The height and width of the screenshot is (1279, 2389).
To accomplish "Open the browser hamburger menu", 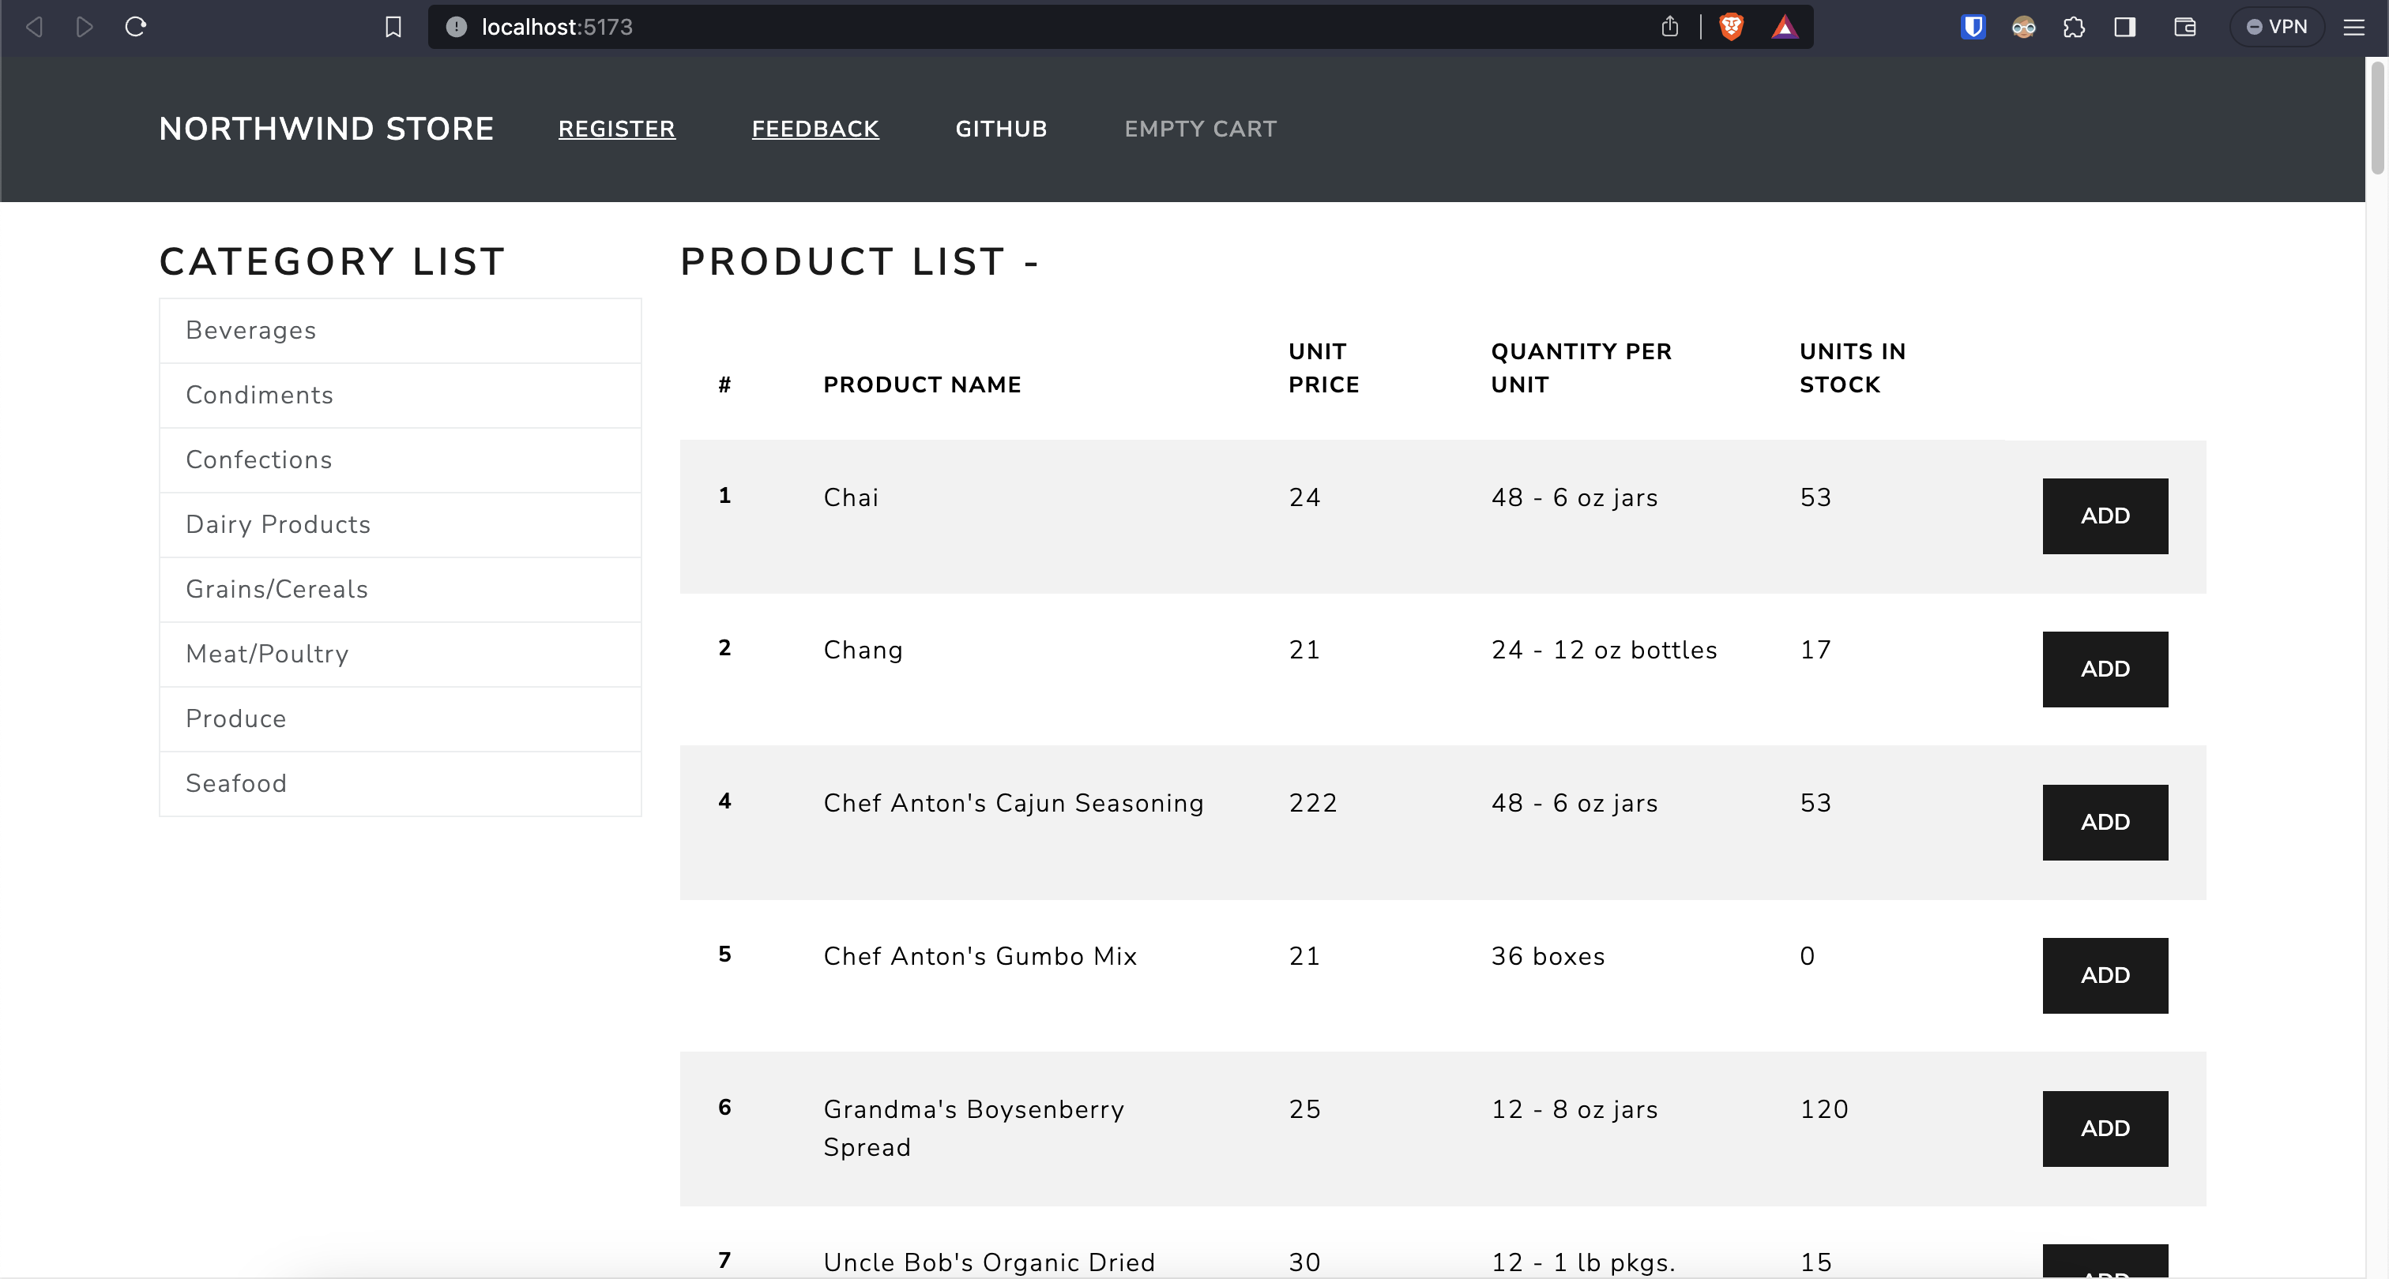I will pyautogui.click(x=2353, y=27).
